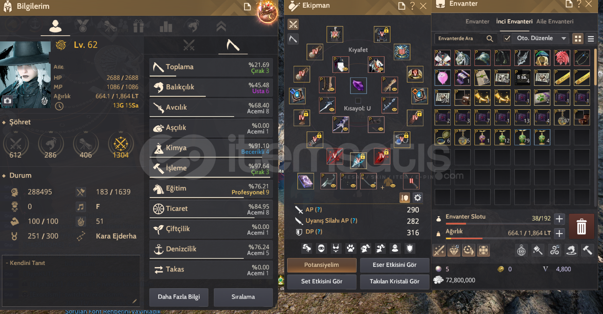Click the search magnifier in Envanterde Ara
Image resolution: width=603 pixels, height=314 pixels.
[490, 38]
